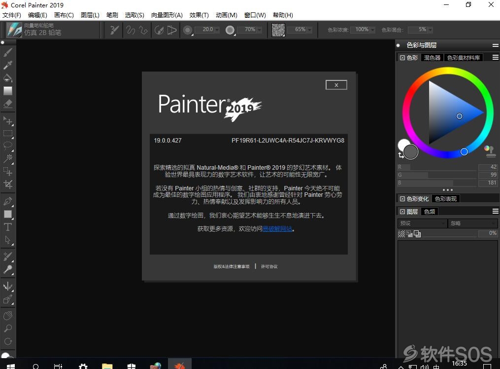
Task: Select the Crop tool
Action: tap(8, 184)
